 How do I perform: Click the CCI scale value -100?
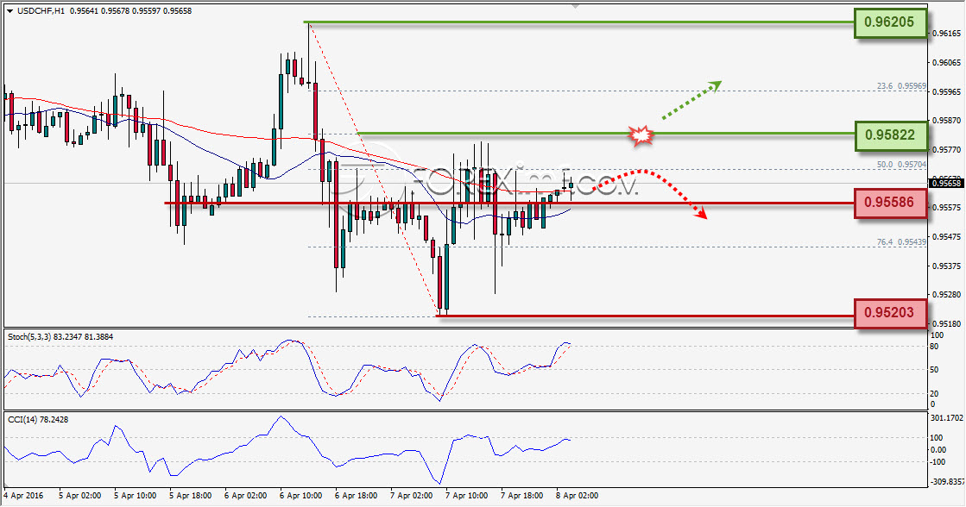(x=937, y=463)
